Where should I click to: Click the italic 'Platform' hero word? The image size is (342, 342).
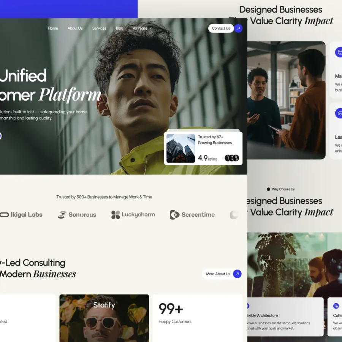[70, 95]
